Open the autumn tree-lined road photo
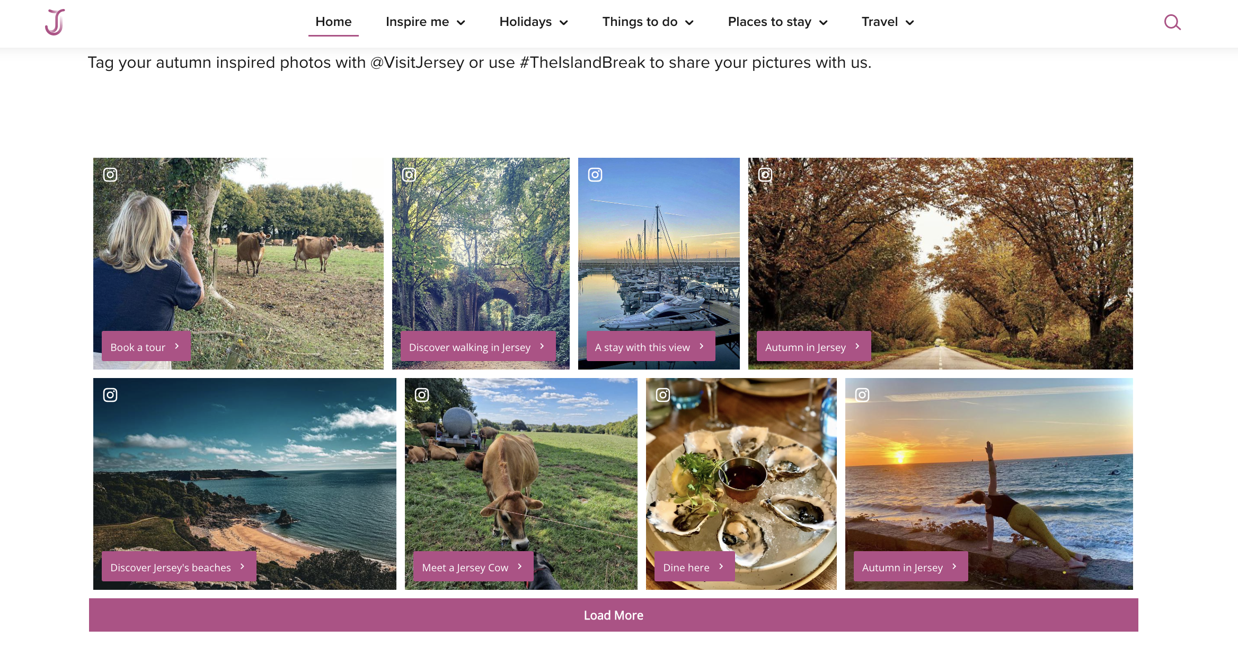This screenshot has height=647, width=1238. (940, 263)
